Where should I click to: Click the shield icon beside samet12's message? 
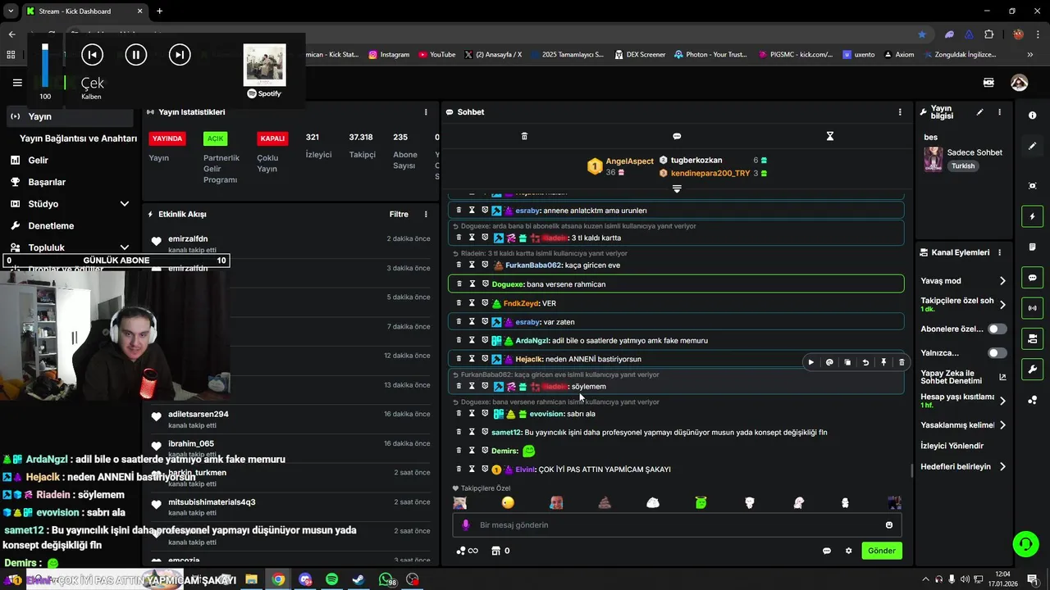pos(485,432)
